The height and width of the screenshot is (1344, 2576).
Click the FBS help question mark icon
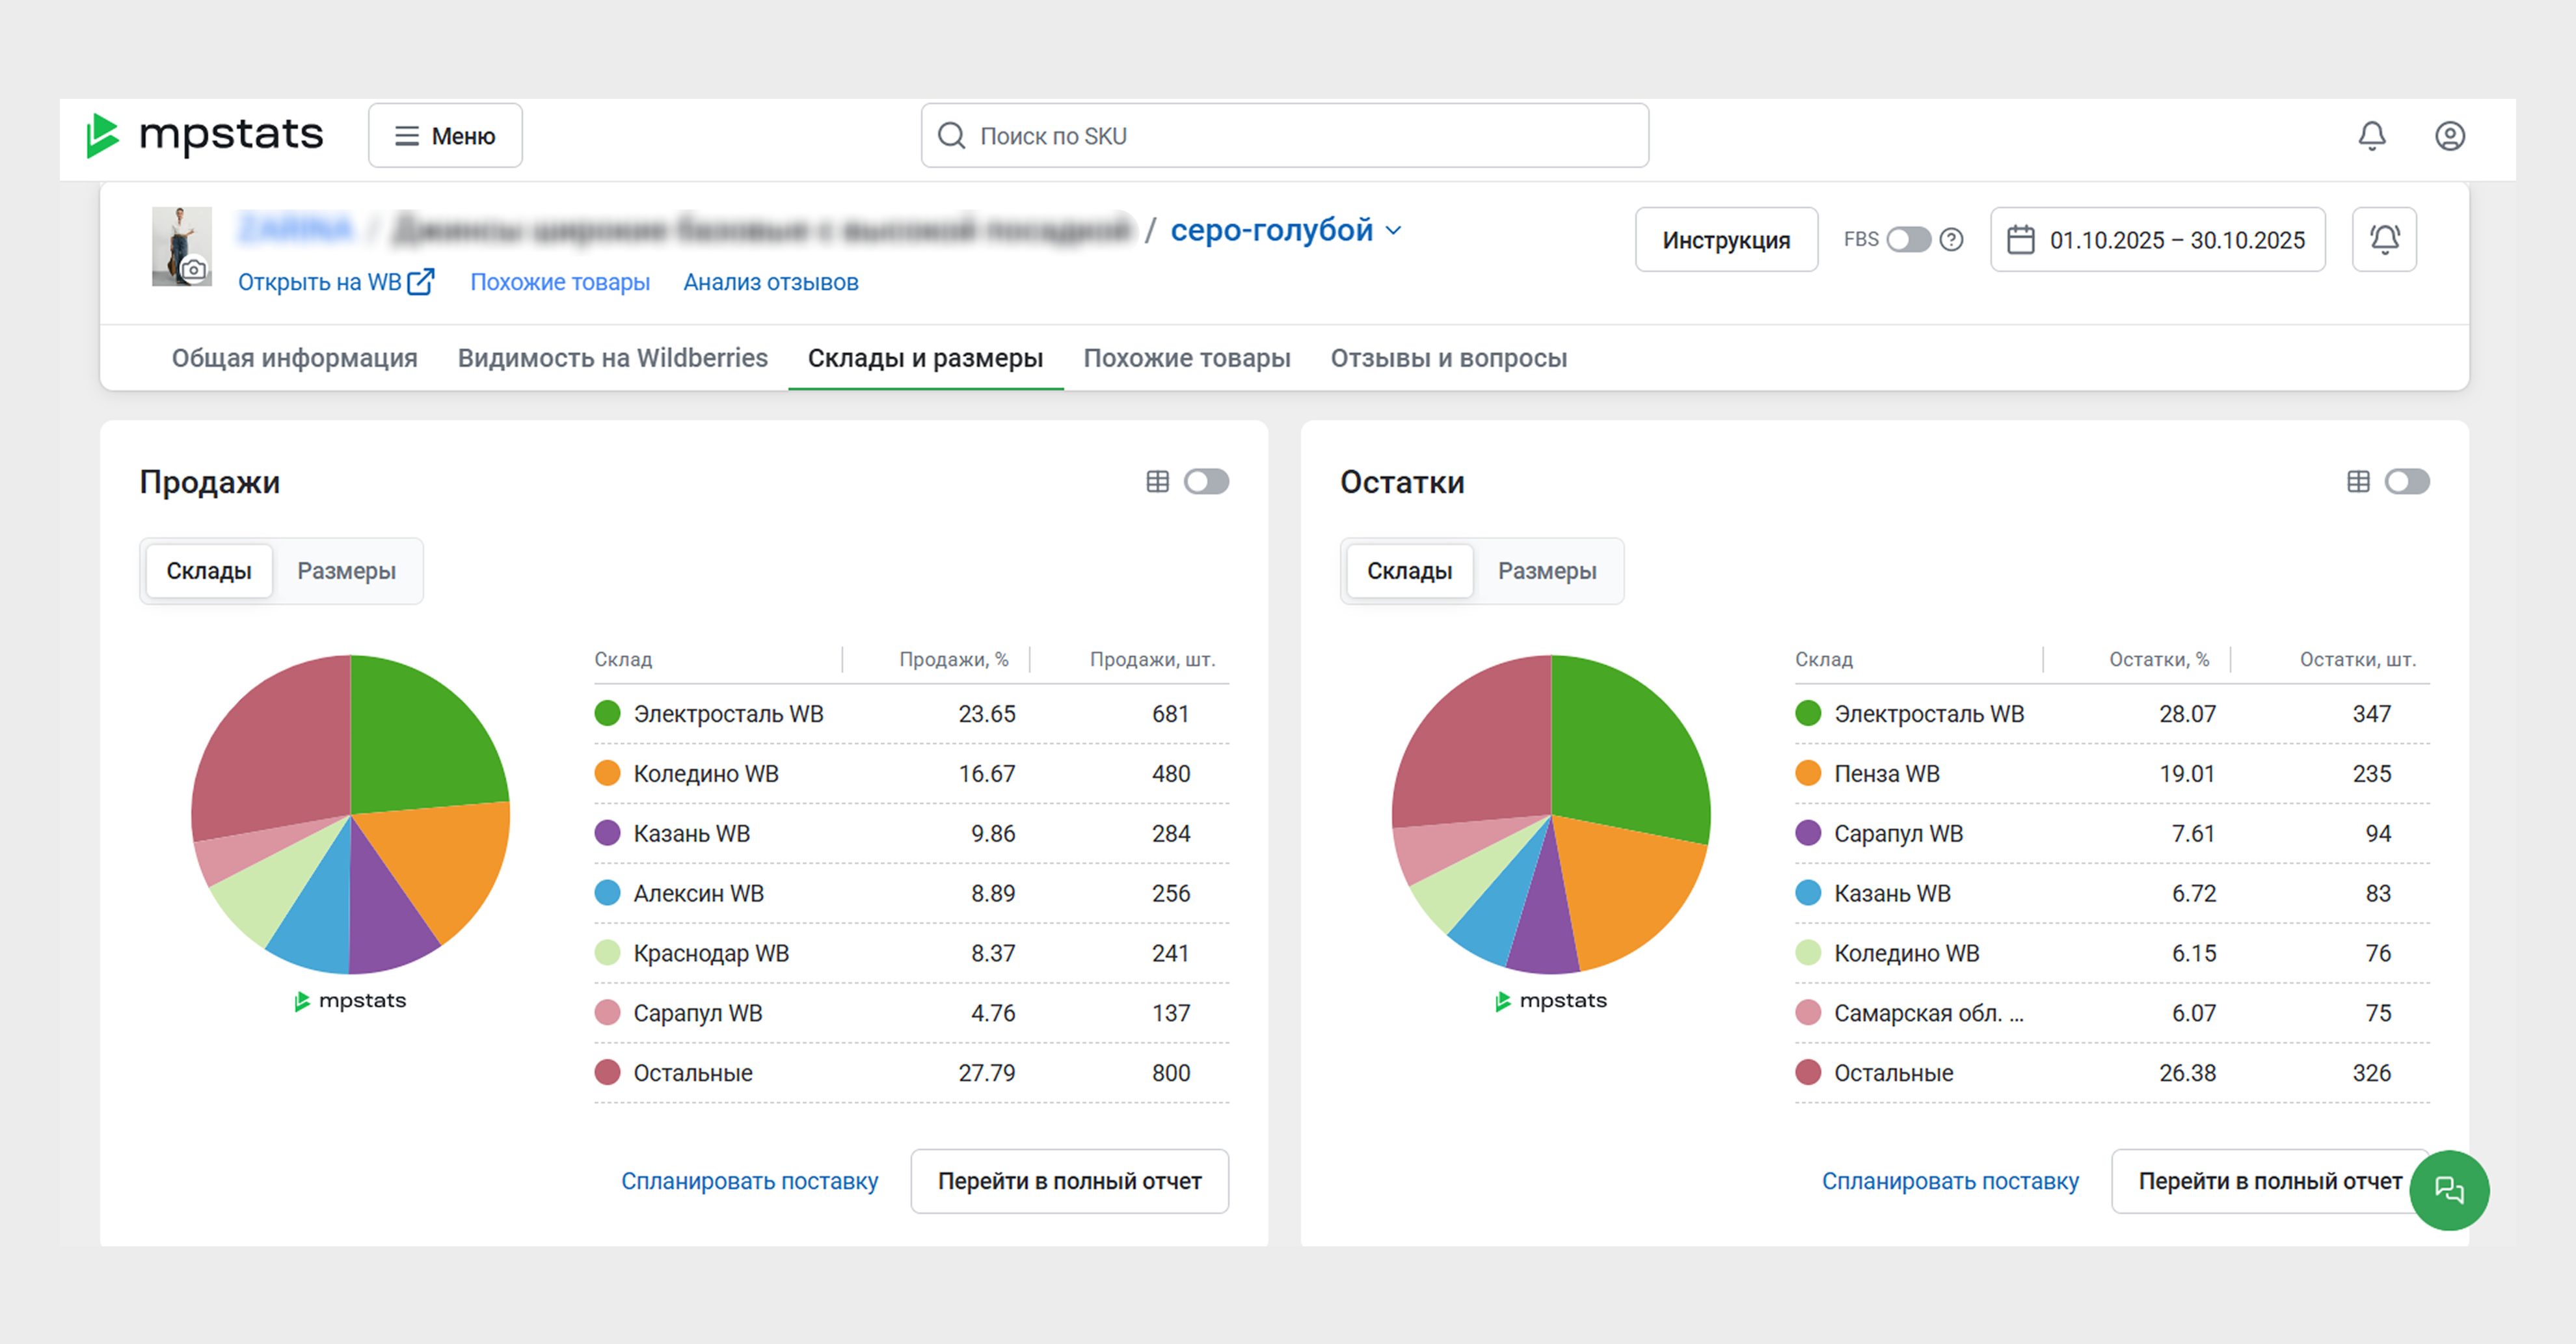point(1951,239)
